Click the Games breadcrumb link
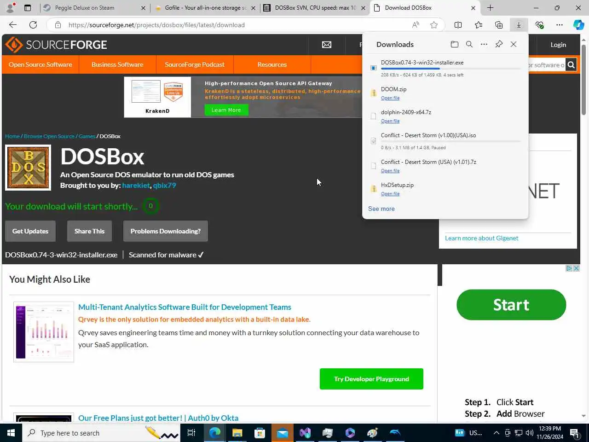The image size is (589, 442). tap(87, 136)
